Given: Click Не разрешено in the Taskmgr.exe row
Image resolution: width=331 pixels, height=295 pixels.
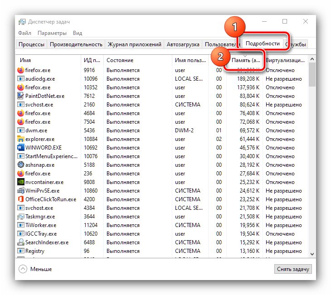Looking at the screenshot, I should [284, 217].
